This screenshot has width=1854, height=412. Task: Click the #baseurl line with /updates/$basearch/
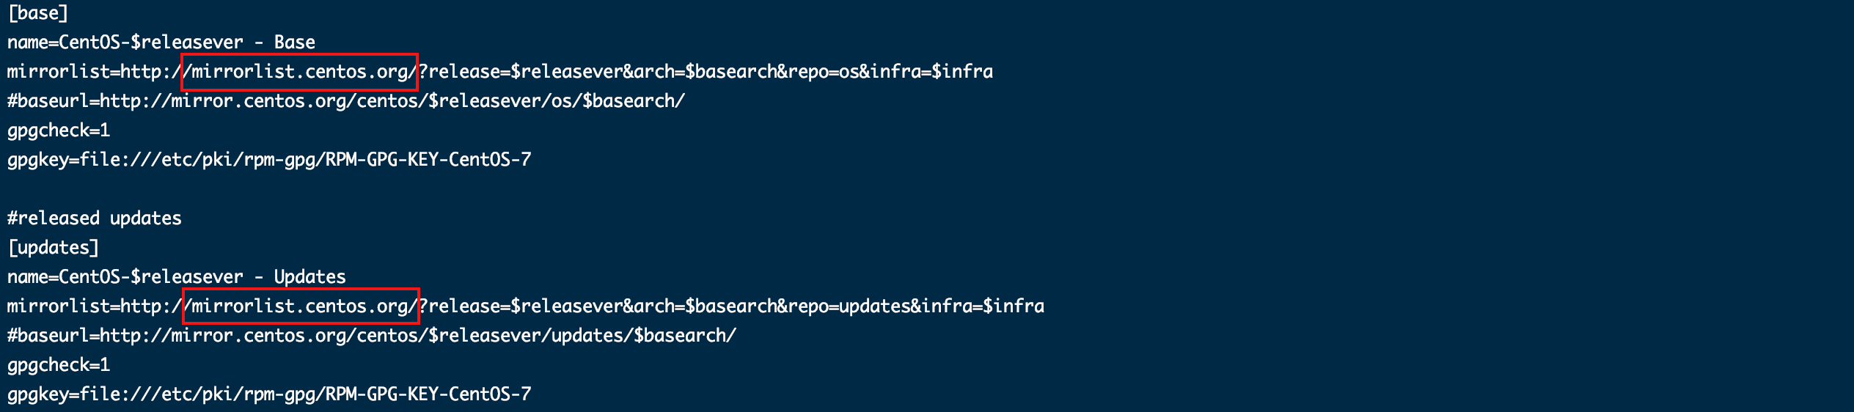(372, 336)
